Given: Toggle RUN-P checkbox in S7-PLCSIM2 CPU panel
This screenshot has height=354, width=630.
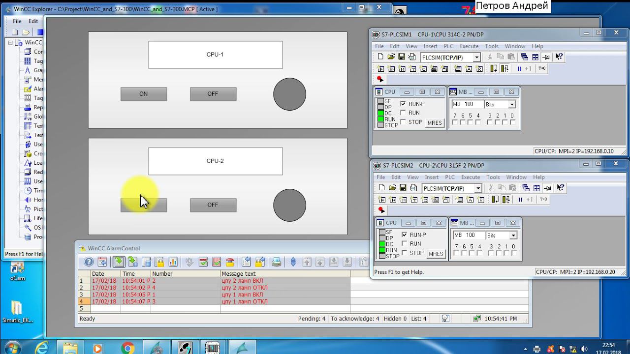Looking at the screenshot, I should 405,235.
